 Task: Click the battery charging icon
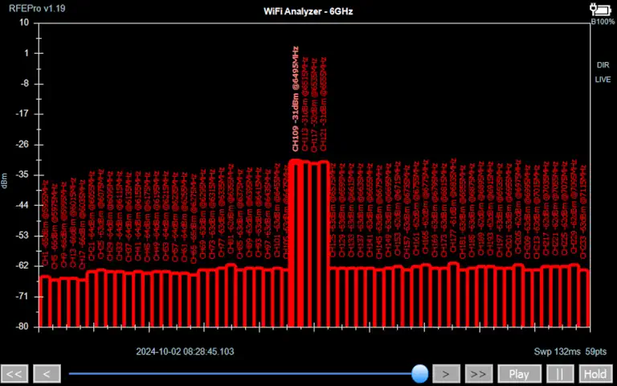(600, 9)
